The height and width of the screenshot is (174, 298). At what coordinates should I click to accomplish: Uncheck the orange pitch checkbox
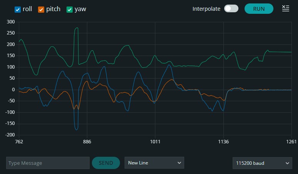coord(41,9)
